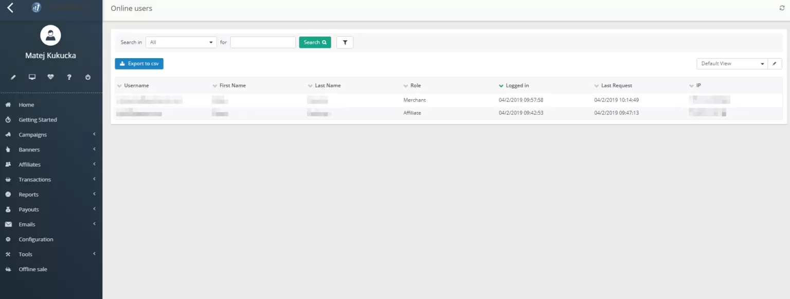Expand the Reports menu section
The height and width of the screenshot is (299, 790).
[29, 194]
